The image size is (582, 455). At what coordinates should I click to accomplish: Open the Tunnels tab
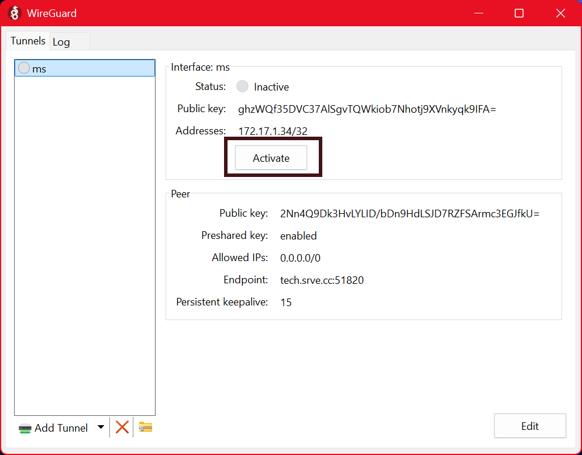(27, 41)
